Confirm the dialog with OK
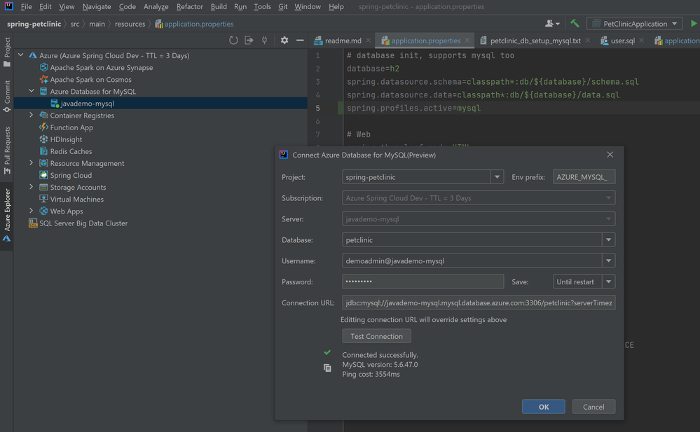 (x=543, y=407)
